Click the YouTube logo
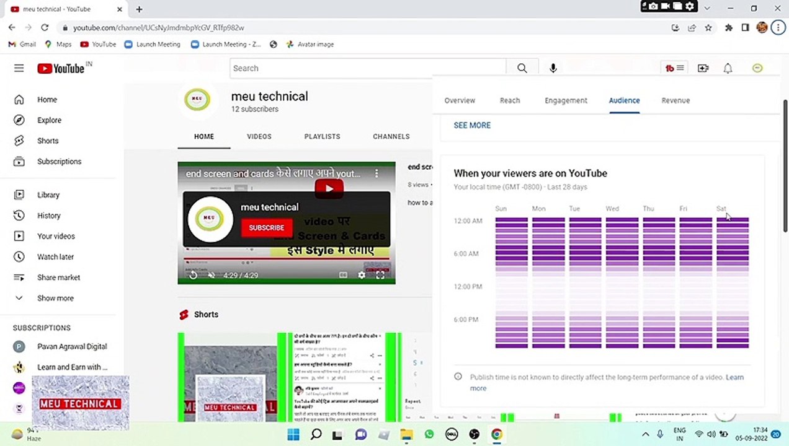Viewport: 789px width, 446px height. [x=61, y=68]
